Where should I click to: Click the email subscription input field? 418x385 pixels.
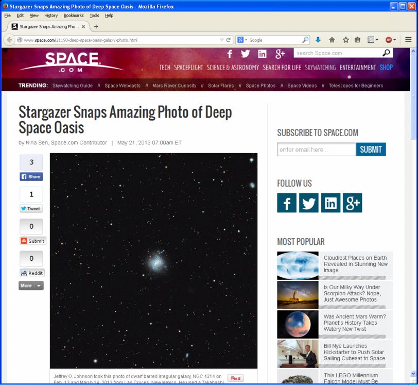[x=316, y=149]
